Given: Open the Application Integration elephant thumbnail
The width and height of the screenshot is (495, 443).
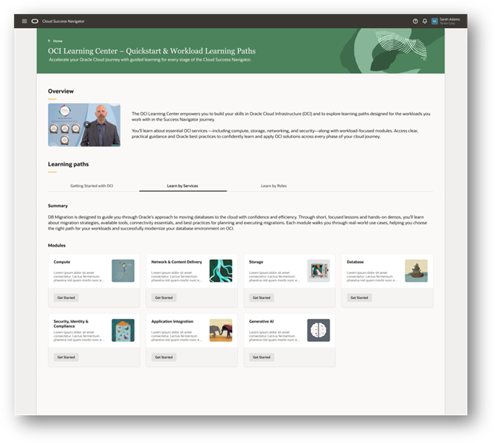Looking at the screenshot, I should pos(221,330).
